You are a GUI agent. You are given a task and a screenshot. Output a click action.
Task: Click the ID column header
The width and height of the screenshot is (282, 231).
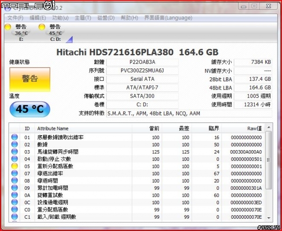click(27, 129)
